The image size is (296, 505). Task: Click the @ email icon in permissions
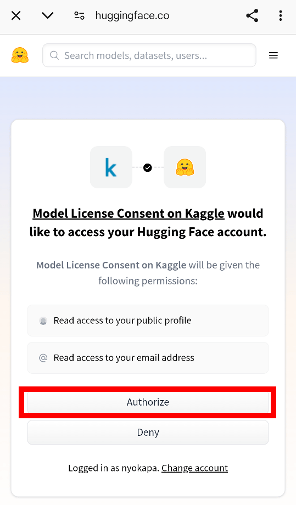[43, 358]
